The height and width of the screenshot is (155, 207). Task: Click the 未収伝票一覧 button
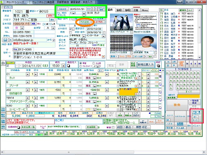pyautogui.click(x=28, y=127)
